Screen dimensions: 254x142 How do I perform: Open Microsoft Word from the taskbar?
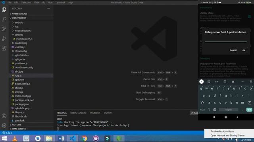click(61, 138)
